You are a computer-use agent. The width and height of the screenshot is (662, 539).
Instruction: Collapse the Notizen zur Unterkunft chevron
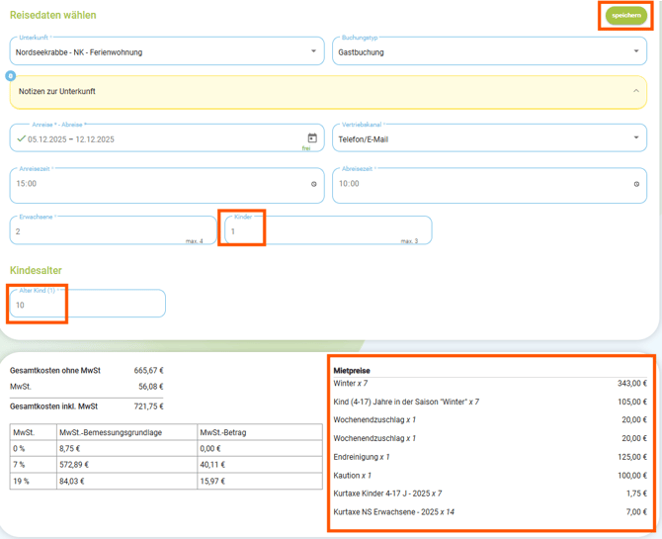[636, 91]
